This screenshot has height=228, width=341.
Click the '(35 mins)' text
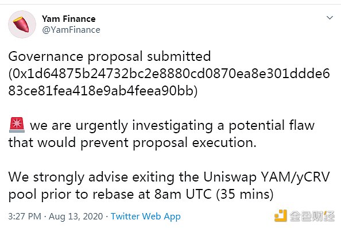(x=245, y=194)
